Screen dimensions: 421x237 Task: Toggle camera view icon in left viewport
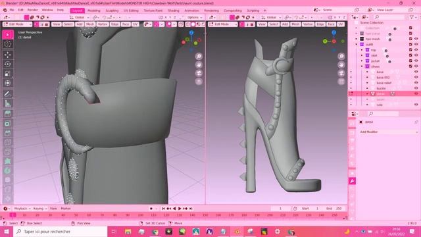(x=199, y=73)
